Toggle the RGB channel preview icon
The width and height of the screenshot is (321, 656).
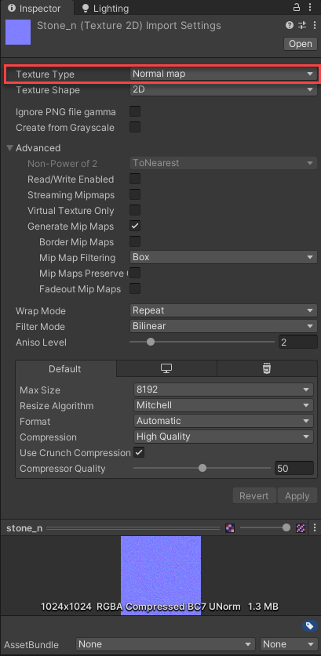[x=230, y=528]
